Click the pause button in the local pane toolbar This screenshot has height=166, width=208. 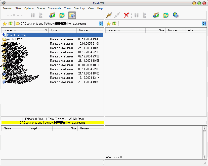coord(32,15)
